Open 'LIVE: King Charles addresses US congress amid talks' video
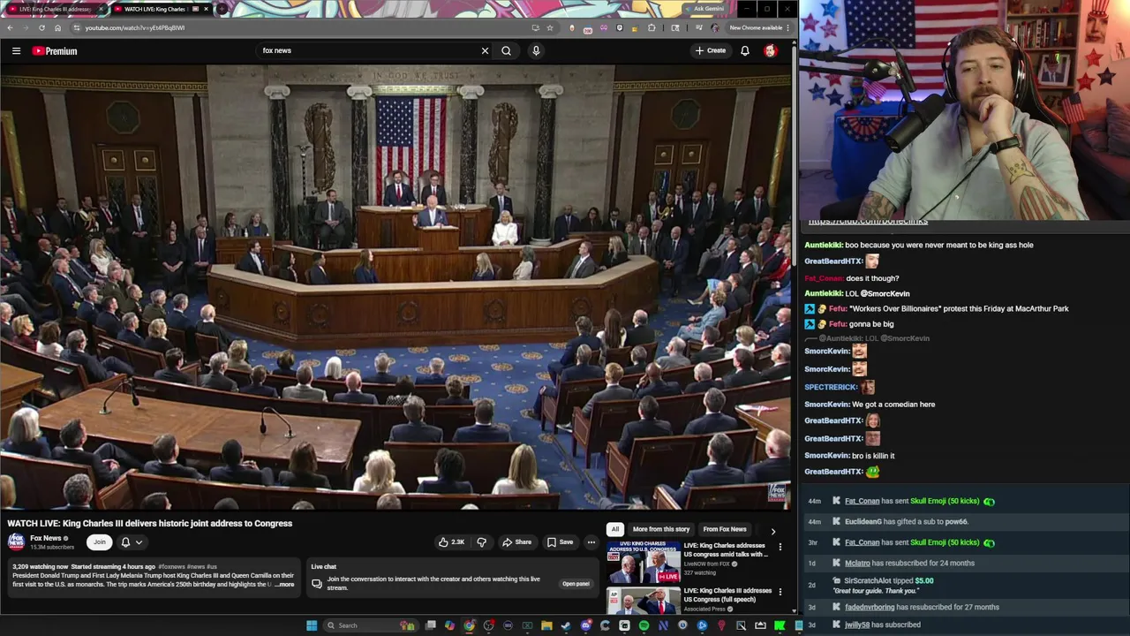The width and height of the screenshot is (1130, 636). point(725,549)
